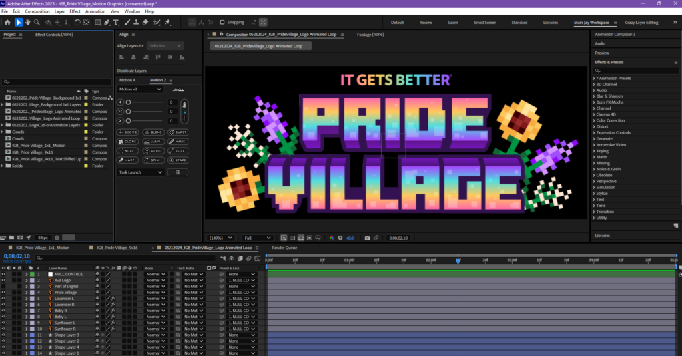Open the Composition menu
The height and width of the screenshot is (356, 682).
(37, 11)
